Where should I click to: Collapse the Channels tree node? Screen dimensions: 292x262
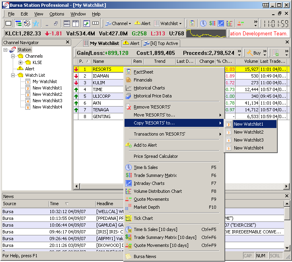click(x=13, y=56)
